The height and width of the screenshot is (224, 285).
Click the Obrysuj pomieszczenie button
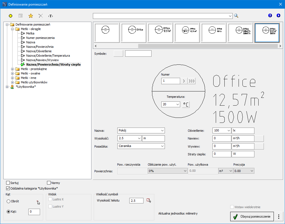(x=252, y=216)
